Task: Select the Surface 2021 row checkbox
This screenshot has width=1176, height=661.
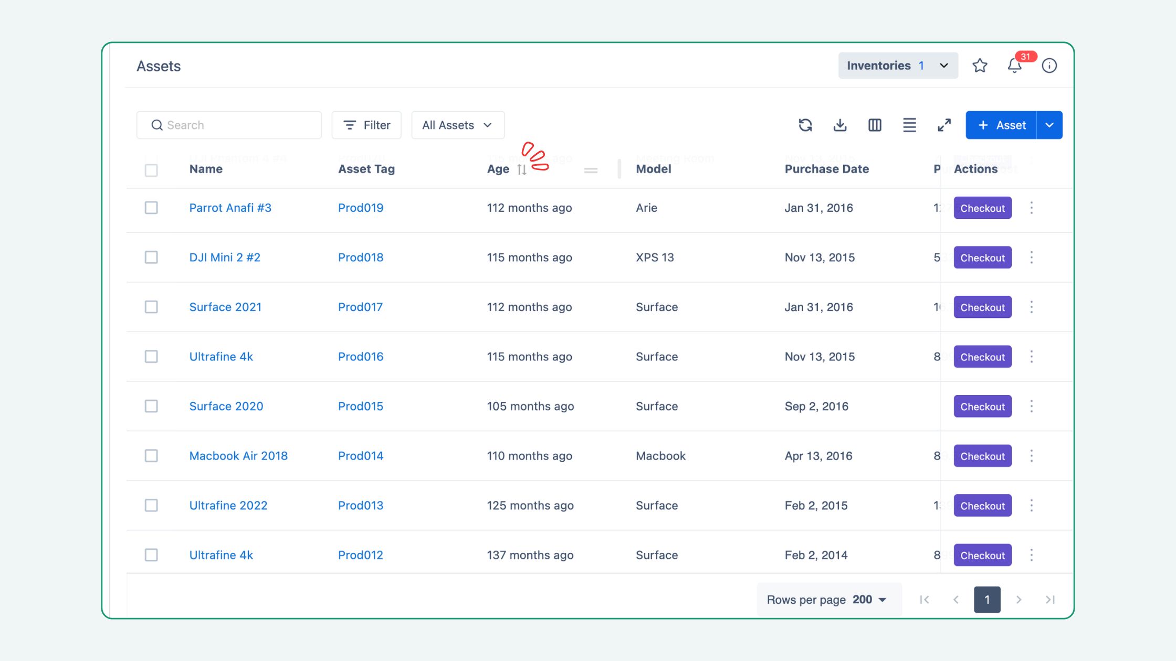Action: point(151,307)
